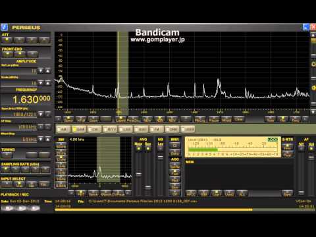Toggle the Pk peak button under spectrum
This screenshot has height=237, width=316.
coord(283,119)
